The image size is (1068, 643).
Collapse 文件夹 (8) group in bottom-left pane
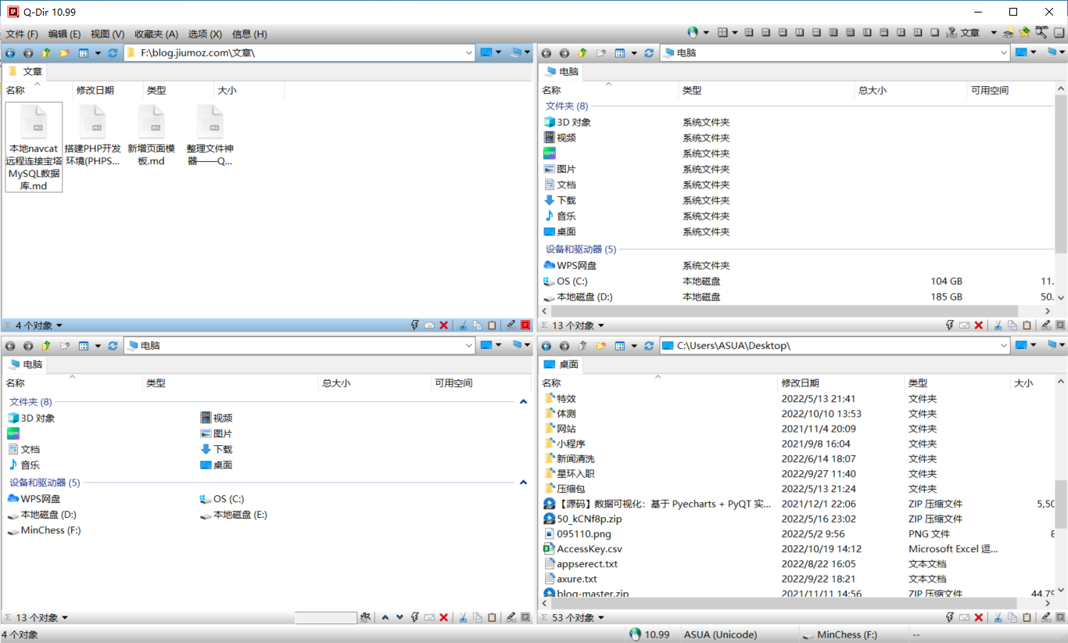[x=524, y=402]
